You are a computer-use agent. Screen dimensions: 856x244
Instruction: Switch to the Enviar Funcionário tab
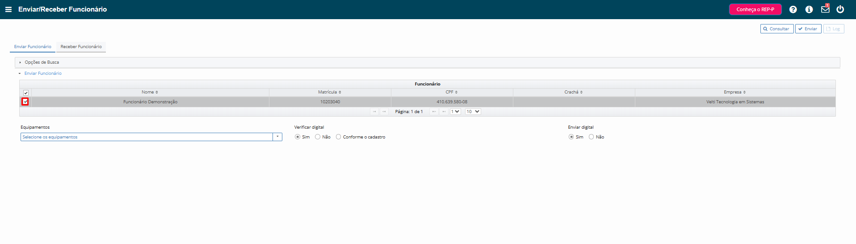pos(33,47)
